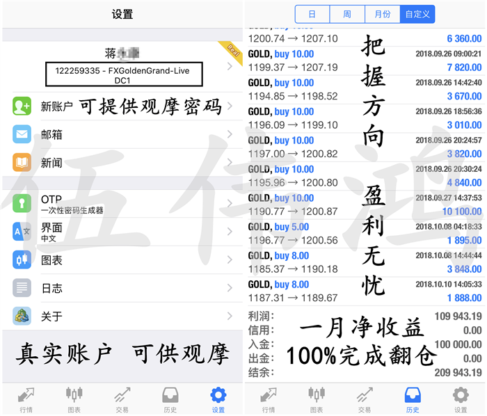Viewport: 487px width, 416px height.
Task: Select trade with profit 6 360.00
Action: 365,38
